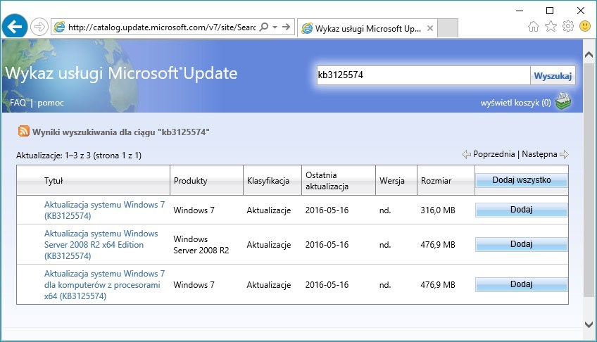Open the Tools gear icon
Screen dimensions: 597x342
point(567,26)
